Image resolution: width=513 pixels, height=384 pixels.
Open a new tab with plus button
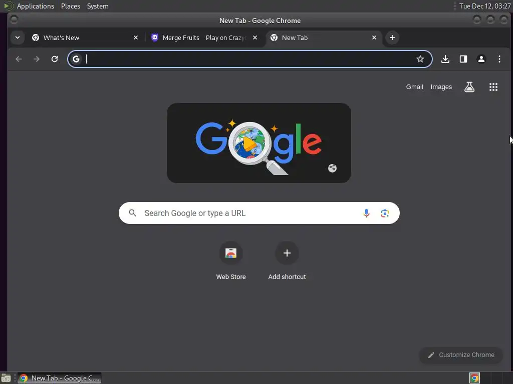pyautogui.click(x=392, y=37)
